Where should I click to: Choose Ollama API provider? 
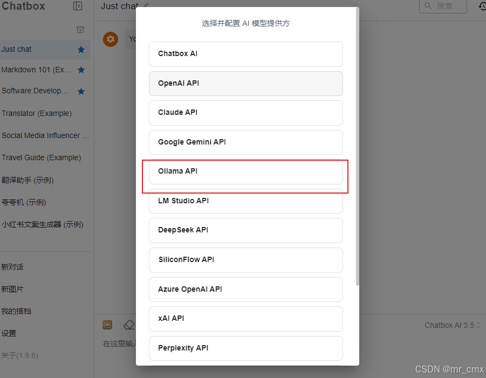pyautogui.click(x=246, y=171)
